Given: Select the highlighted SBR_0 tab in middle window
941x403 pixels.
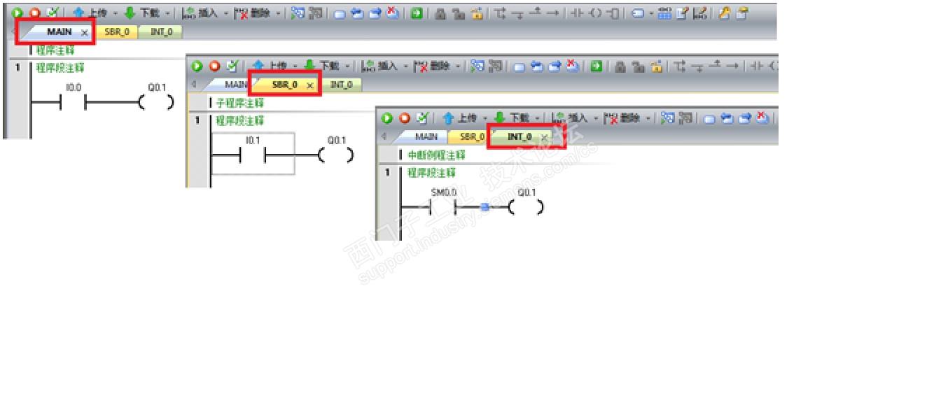Looking at the screenshot, I should click(285, 84).
